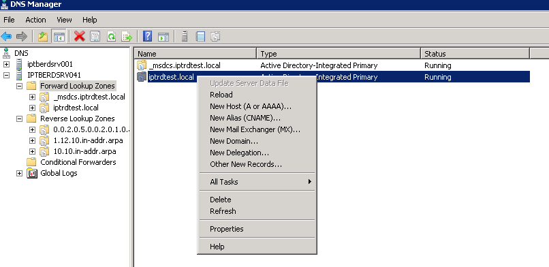The height and width of the screenshot is (267, 549).
Task: Collapse the IPTBERDSRV041 server node
Action: tap(6, 75)
